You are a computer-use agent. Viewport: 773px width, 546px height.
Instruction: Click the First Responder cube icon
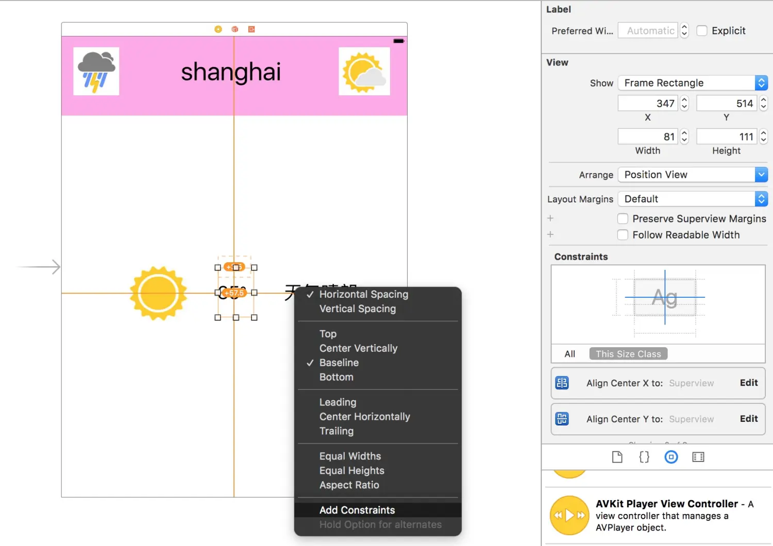tap(235, 29)
